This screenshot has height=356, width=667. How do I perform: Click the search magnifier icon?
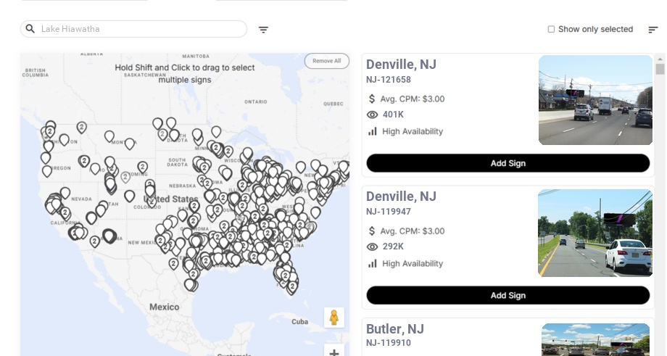30,29
